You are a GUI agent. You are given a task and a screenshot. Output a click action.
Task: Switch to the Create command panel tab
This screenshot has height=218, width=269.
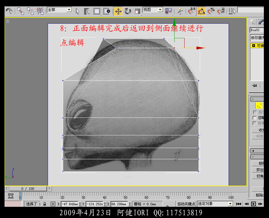pyautogui.click(x=253, y=22)
